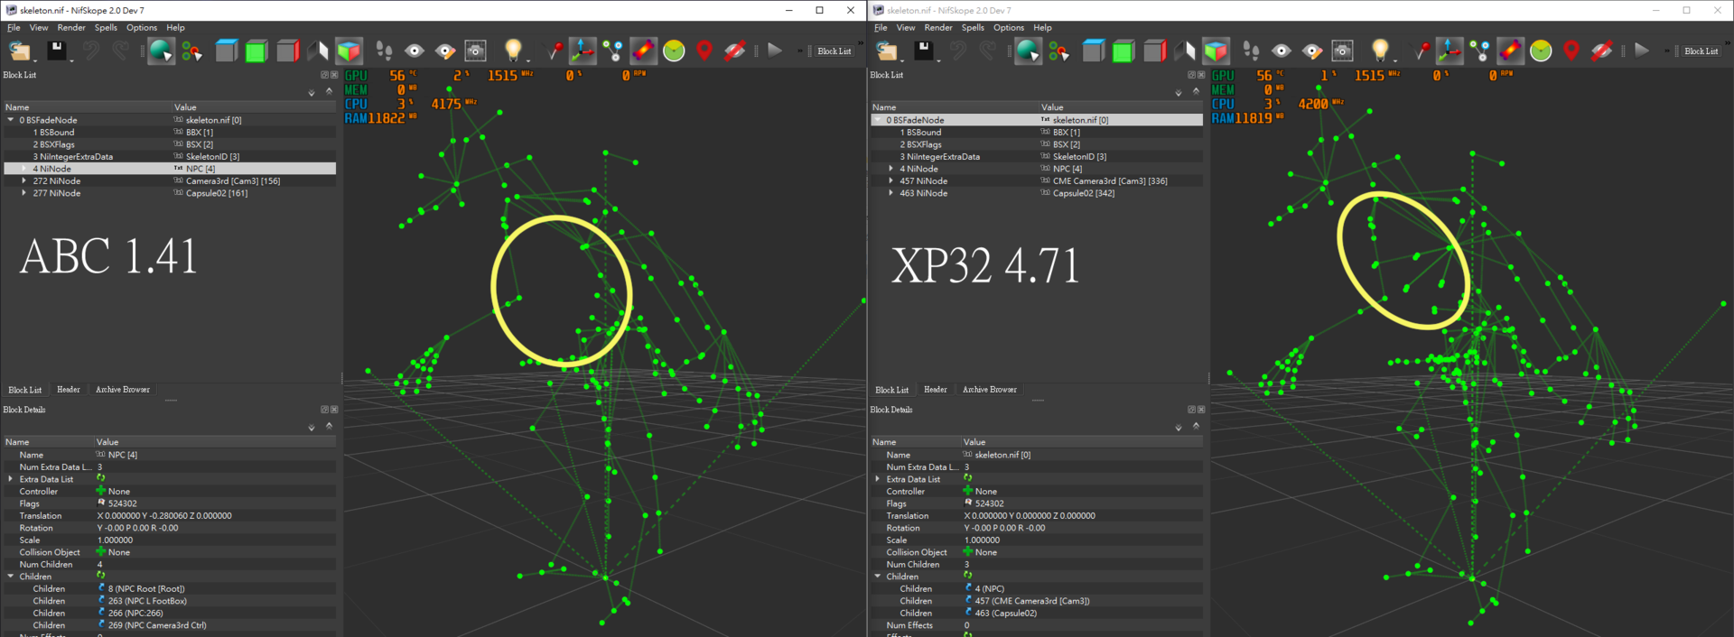Click the Load file icon in right NifSkope window
Screen dimensions: 1734x637
(887, 51)
